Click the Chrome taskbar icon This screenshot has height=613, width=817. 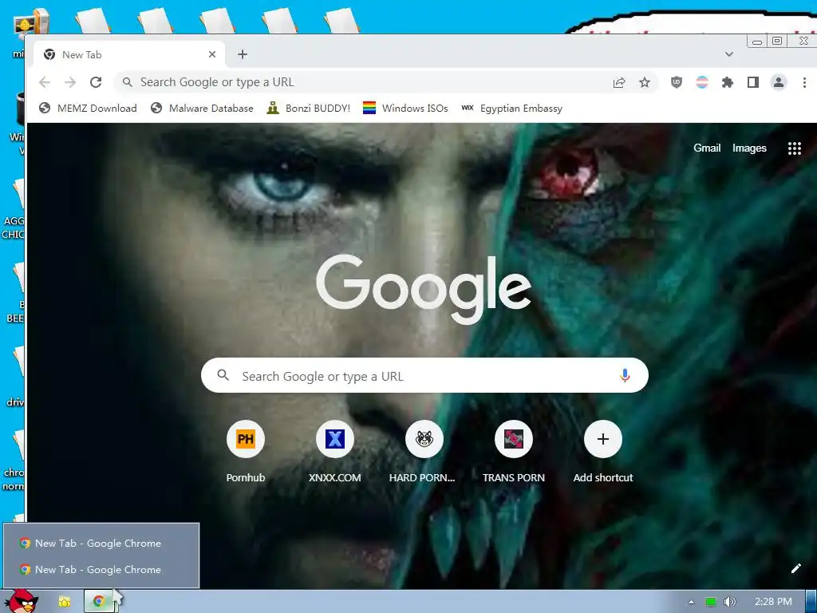(x=99, y=602)
